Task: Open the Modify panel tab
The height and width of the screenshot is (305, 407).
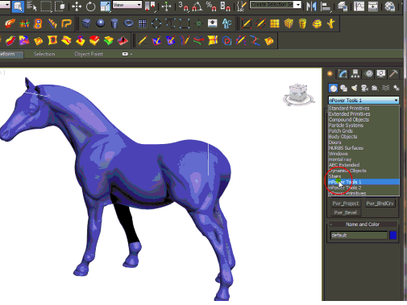Action: (x=343, y=73)
